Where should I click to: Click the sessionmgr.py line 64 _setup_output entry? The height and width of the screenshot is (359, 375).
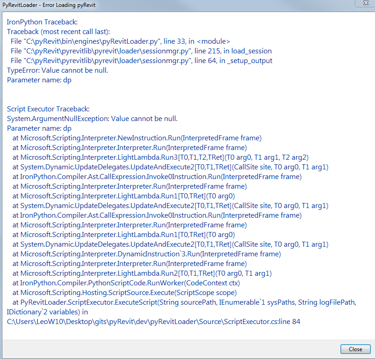click(x=141, y=61)
